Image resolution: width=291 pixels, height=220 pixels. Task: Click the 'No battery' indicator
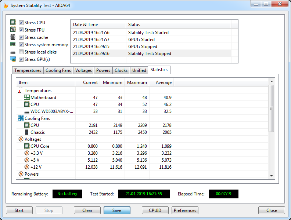point(67,194)
